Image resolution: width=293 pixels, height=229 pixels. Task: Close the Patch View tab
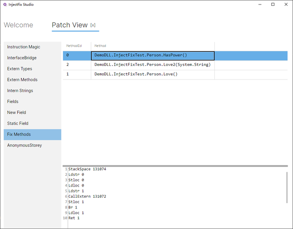[x=93, y=25]
